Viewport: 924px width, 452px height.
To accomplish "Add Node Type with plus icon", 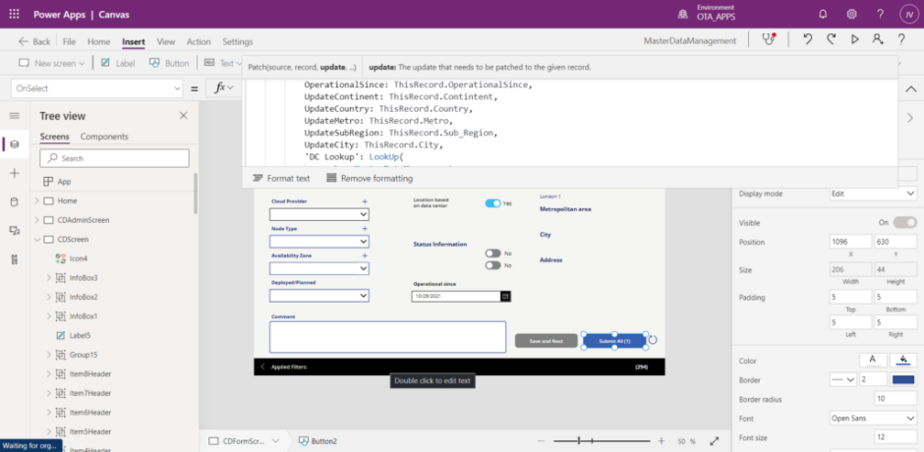I will pos(365,228).
